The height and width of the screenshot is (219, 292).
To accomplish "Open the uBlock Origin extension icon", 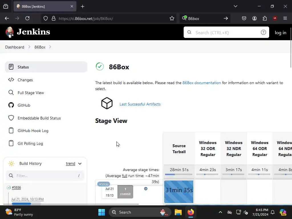I will point(275,18).
